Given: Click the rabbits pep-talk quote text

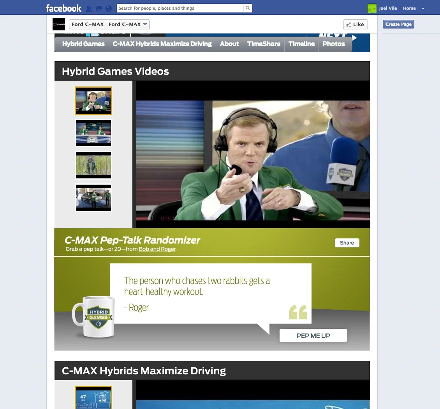Looking at the screenshot, I should [197, 286].
